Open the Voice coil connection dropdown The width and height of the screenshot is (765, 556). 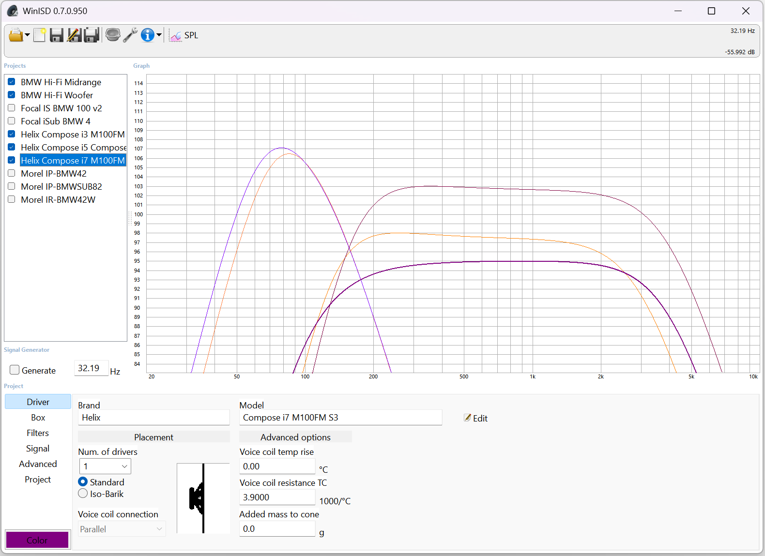(x=122, y=529)
